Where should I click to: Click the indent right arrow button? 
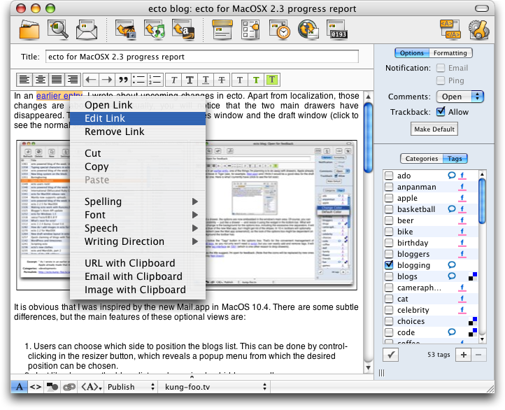107,80
